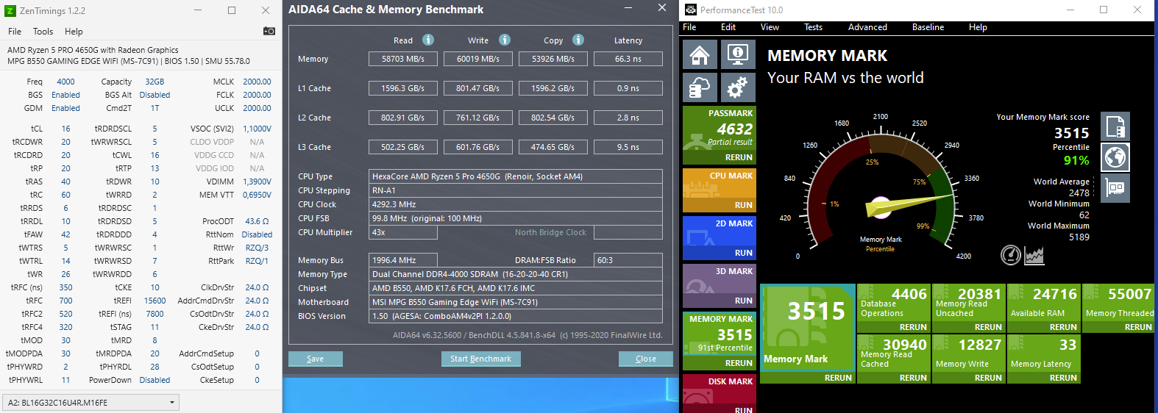
Task: Switch to the gauge view icon
Action: tap(1011, 255)
